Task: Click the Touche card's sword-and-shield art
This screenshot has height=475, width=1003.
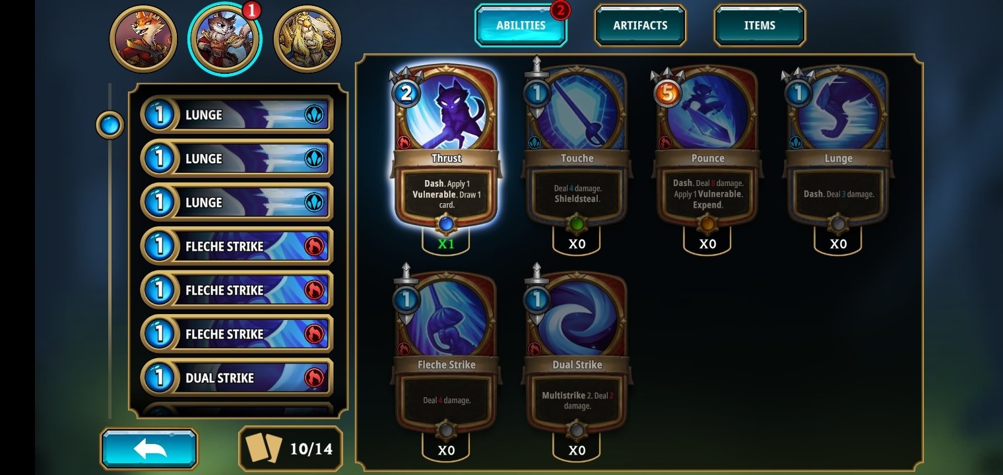Action: click(x=577, y=109)
